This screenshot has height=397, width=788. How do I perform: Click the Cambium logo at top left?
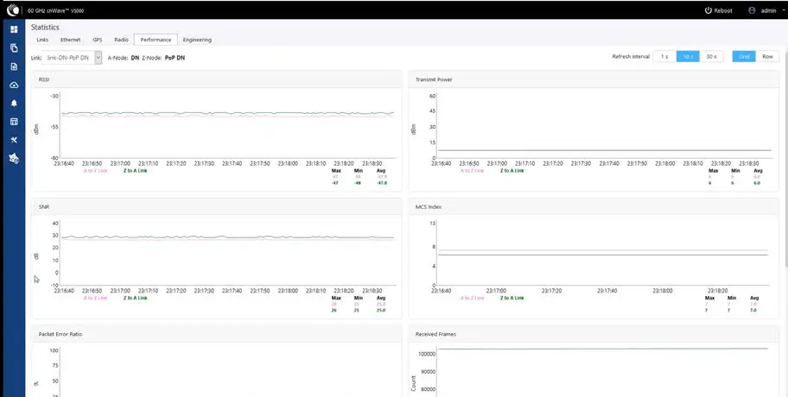point(13,10)
